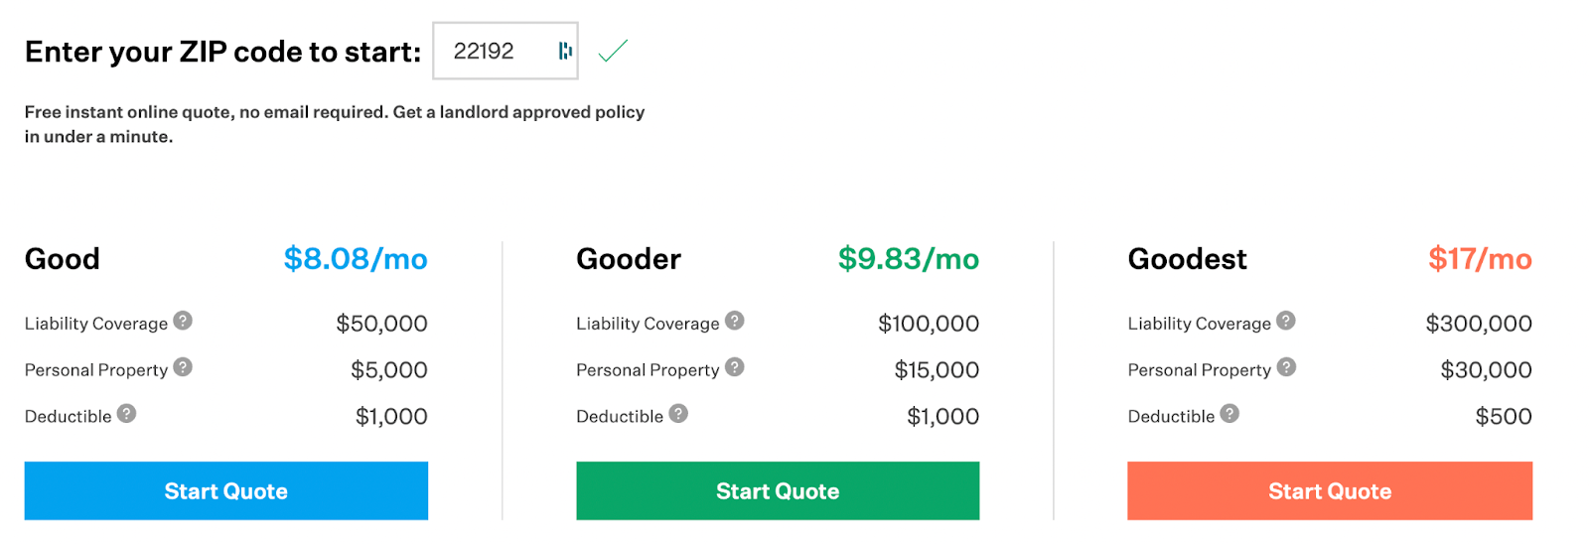1589x544 pixels.
Task: Show Goodest plan Liability Coverage help info
Action: pyautogui.click(x=1285, y=321)
